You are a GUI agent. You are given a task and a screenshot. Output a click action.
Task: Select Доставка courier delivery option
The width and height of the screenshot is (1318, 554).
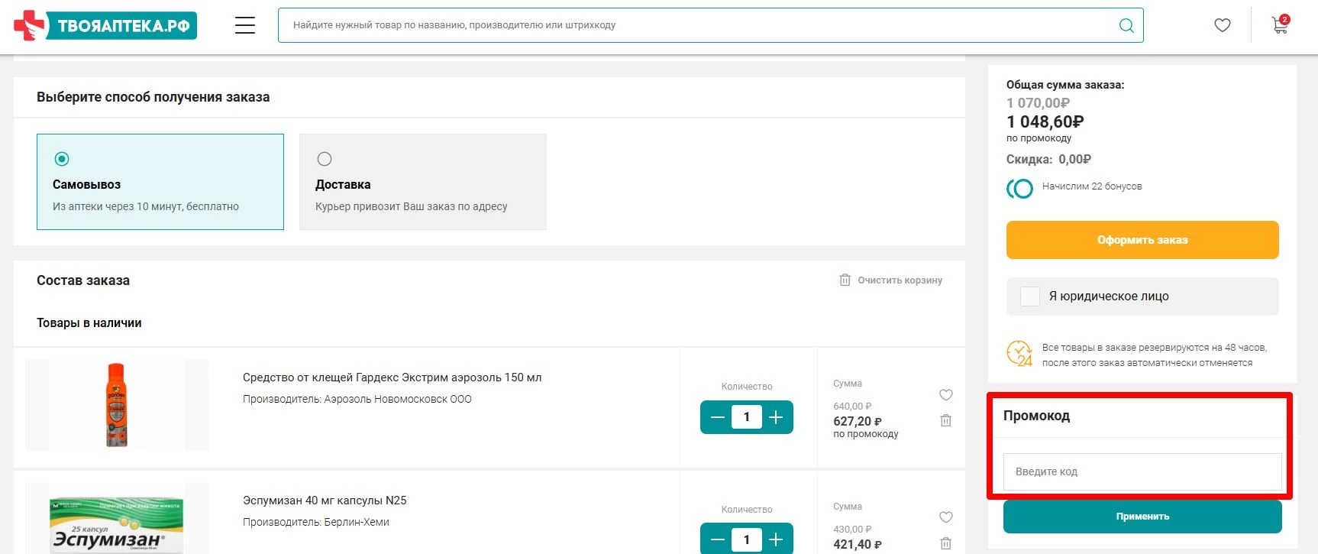tap(325, 159)
